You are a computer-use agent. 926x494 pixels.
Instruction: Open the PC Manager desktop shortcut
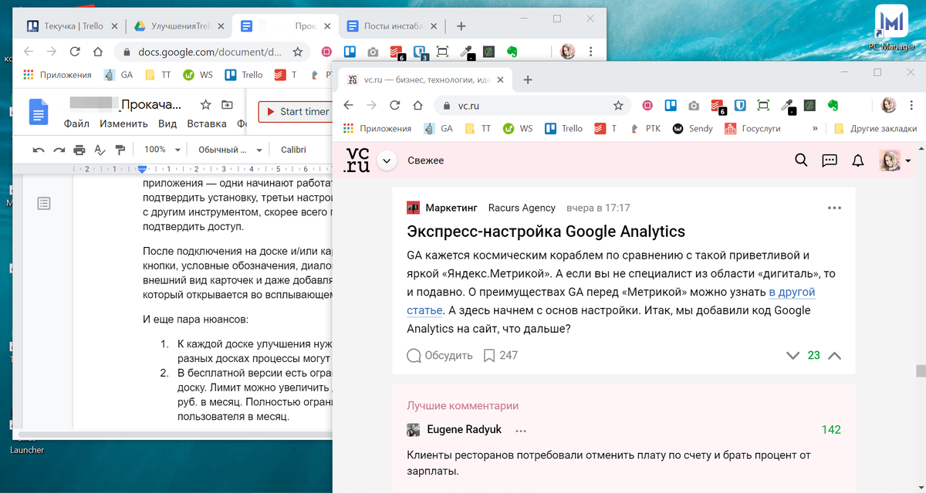click(891, 27)
